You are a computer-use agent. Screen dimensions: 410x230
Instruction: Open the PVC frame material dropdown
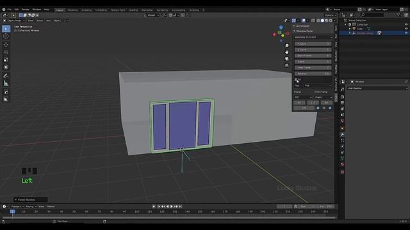303,97
